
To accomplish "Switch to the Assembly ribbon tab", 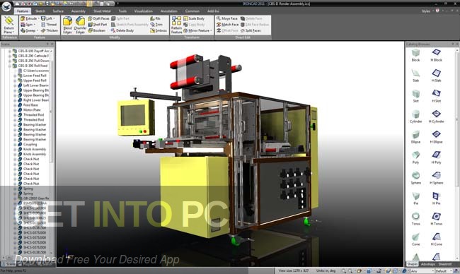I will (x=79, y=11).
